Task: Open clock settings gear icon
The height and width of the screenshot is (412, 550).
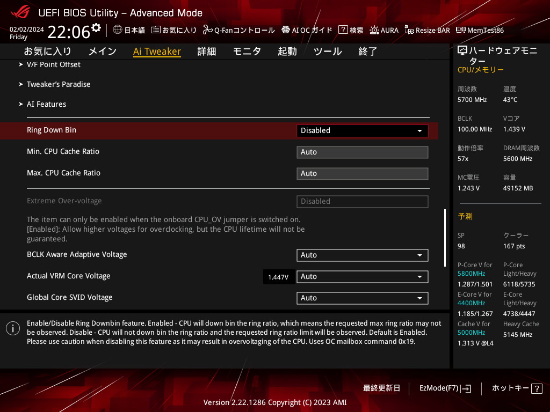Action: 96,28
